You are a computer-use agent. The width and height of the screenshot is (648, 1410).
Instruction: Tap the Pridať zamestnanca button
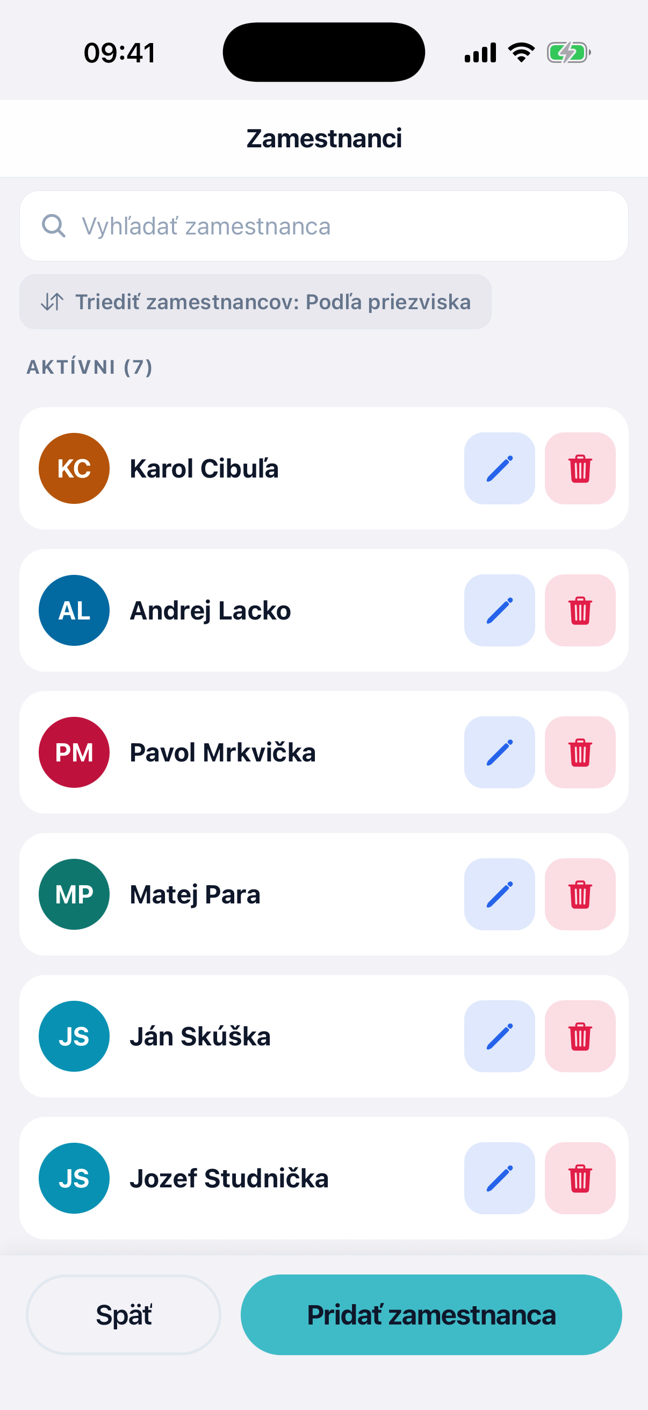click(x=431, y=1315)
